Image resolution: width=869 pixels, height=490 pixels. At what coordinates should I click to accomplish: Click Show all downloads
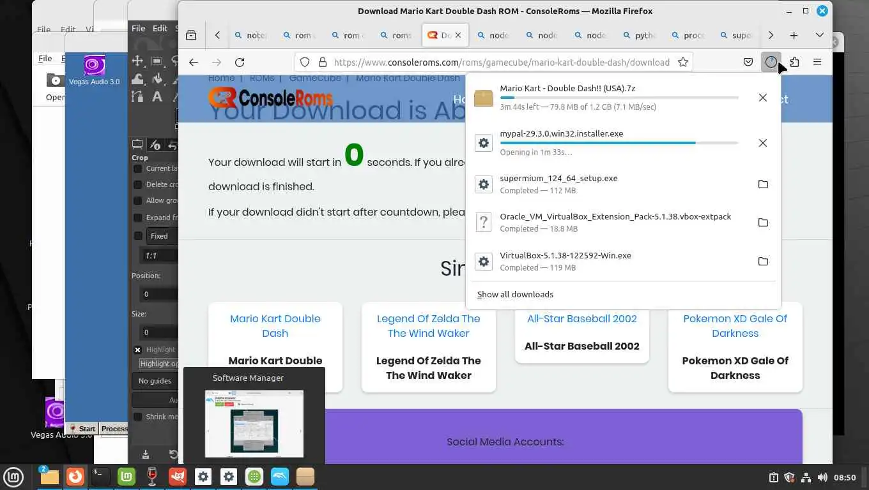tap(515, 294)
